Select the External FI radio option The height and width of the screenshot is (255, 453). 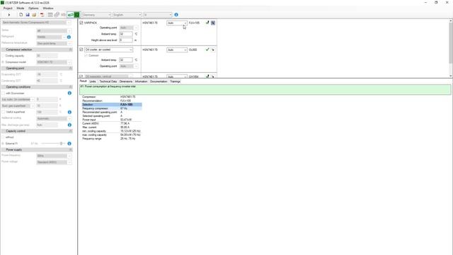point(3,143)
